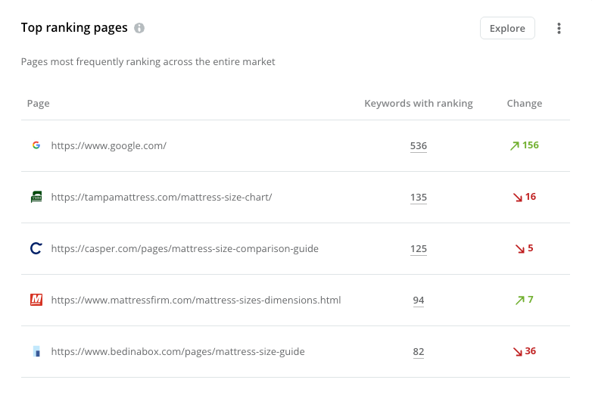
Task: Click the Top ranking pages title
Action: click(x=74, y=28)
